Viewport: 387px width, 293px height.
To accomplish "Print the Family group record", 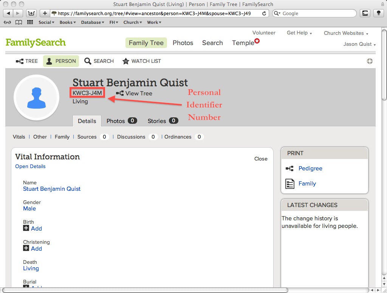I will tap(307, 184).
